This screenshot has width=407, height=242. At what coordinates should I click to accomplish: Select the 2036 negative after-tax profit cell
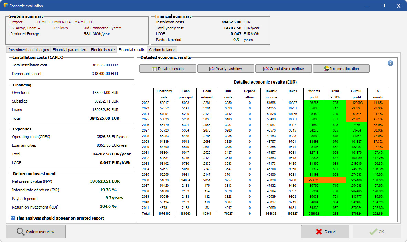pos(314,180)
